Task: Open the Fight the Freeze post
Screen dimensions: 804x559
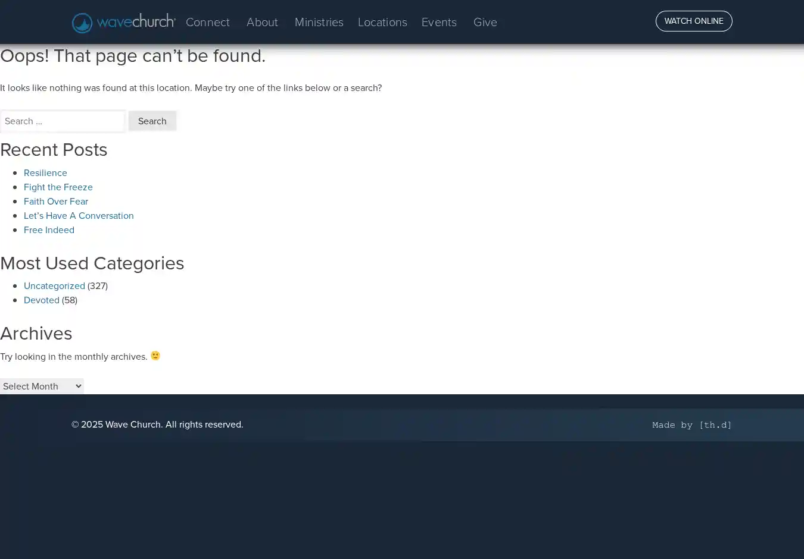Action: point(58,187)
